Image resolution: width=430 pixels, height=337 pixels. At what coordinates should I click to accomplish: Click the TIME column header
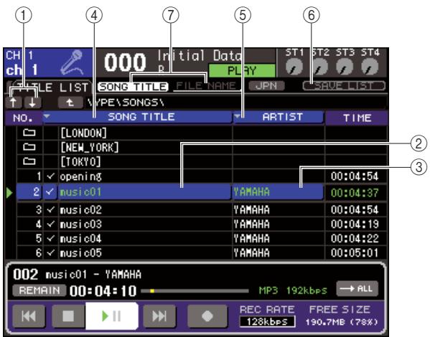357,118
